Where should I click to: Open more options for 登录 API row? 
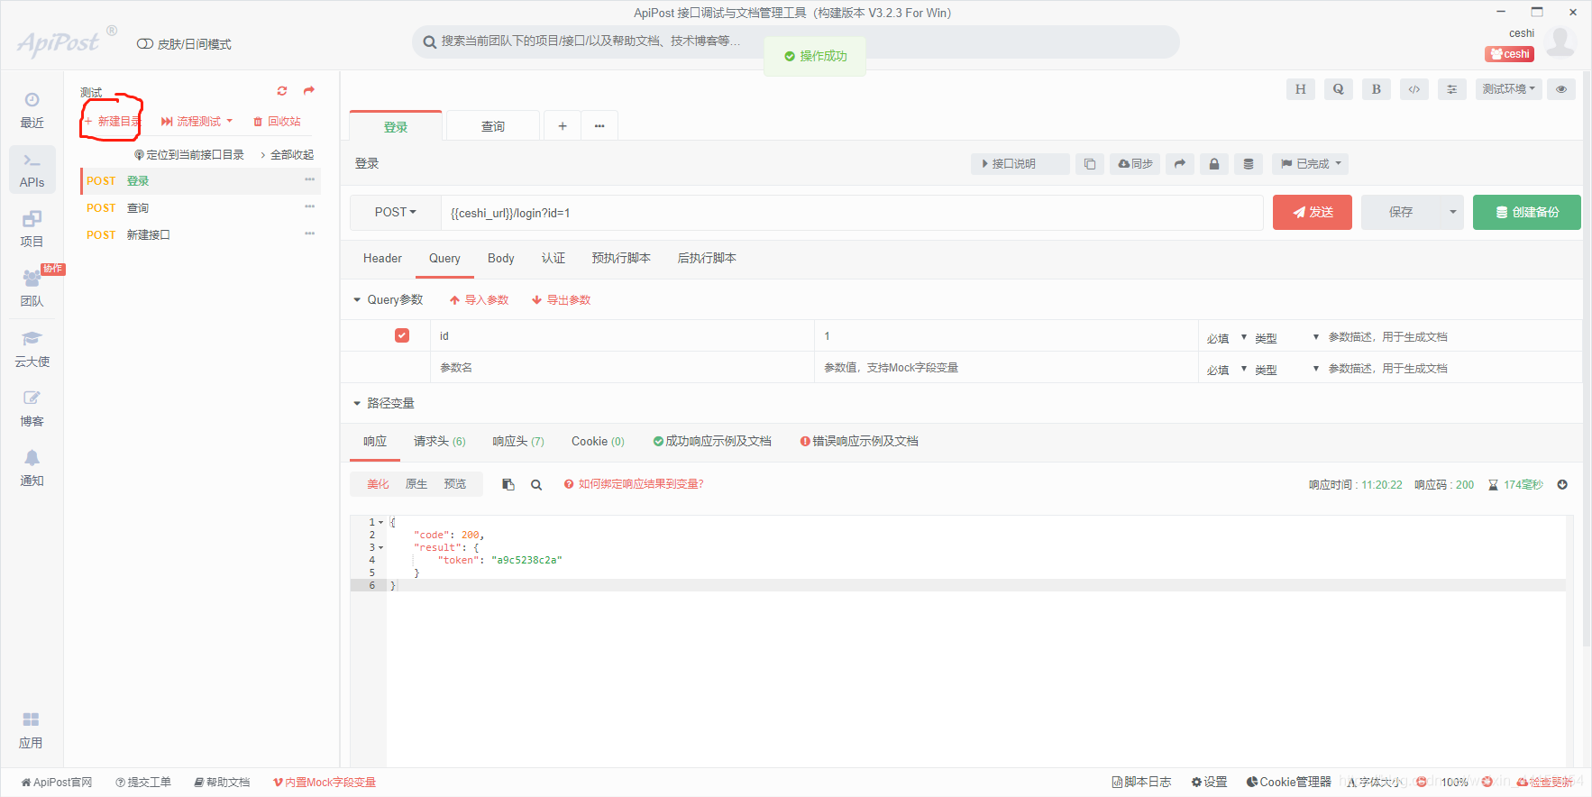click(x=309, y=179)
